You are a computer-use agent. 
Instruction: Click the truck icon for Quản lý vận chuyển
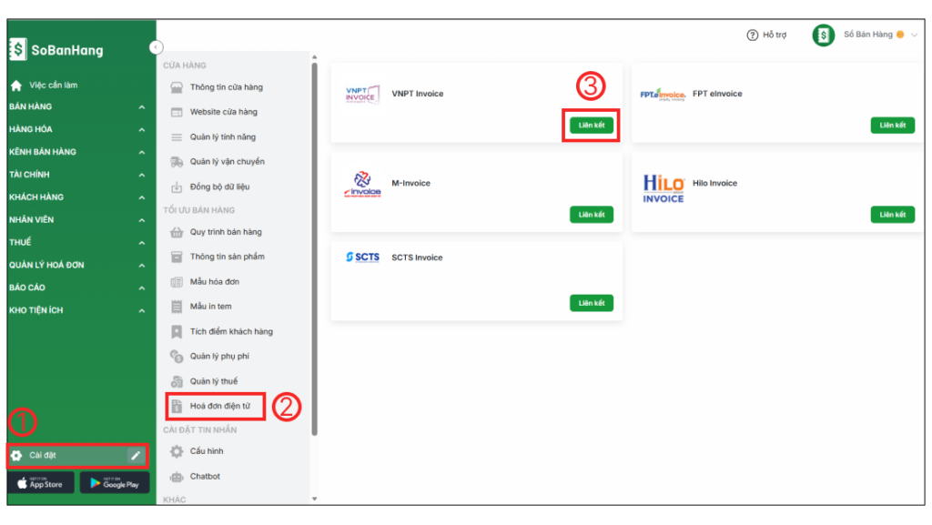click(177, 162)
